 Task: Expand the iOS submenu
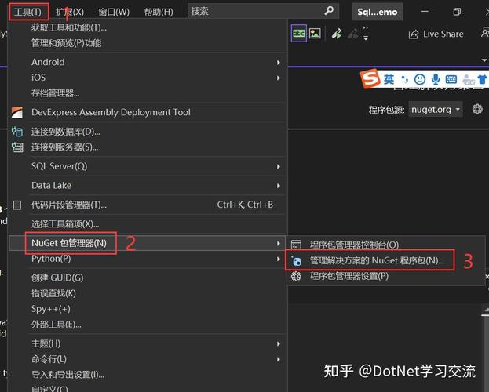[x=148, y=78]
